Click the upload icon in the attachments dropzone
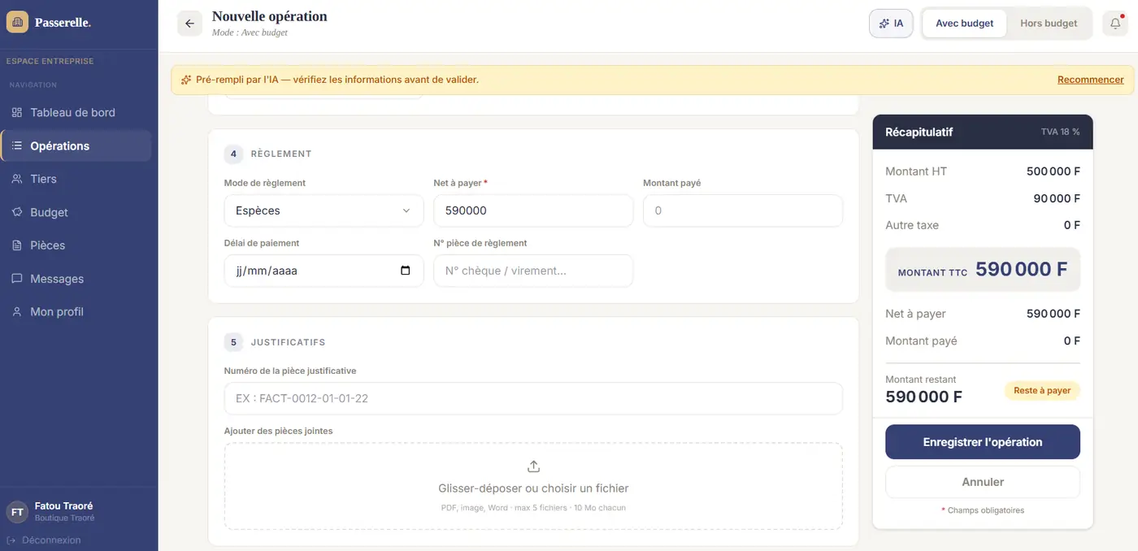 pos(533,466)
